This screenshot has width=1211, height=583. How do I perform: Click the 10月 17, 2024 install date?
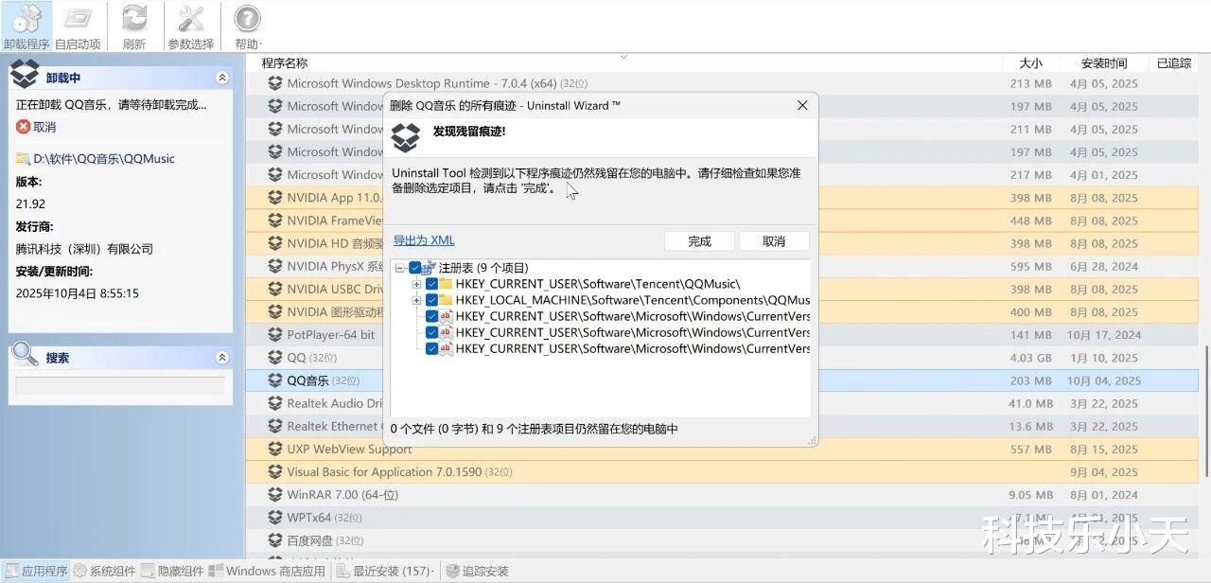coord(1104,335)
